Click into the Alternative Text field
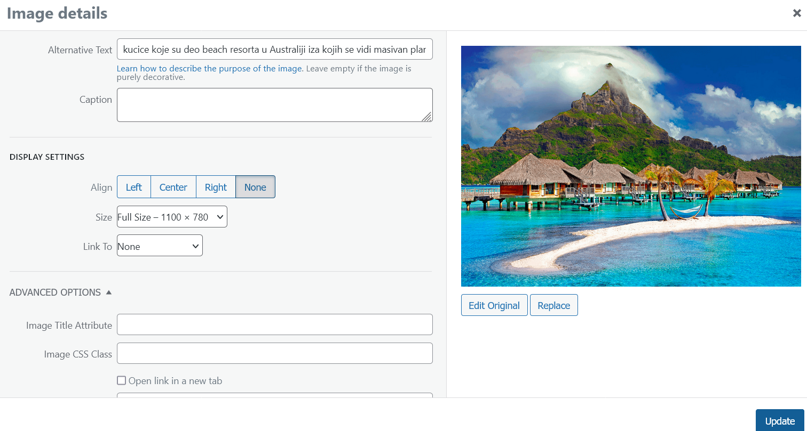 274,50
